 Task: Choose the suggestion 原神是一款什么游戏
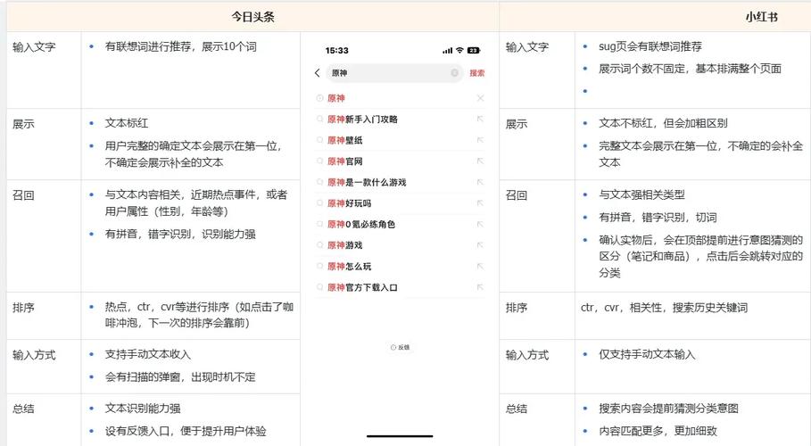(367, 182)
